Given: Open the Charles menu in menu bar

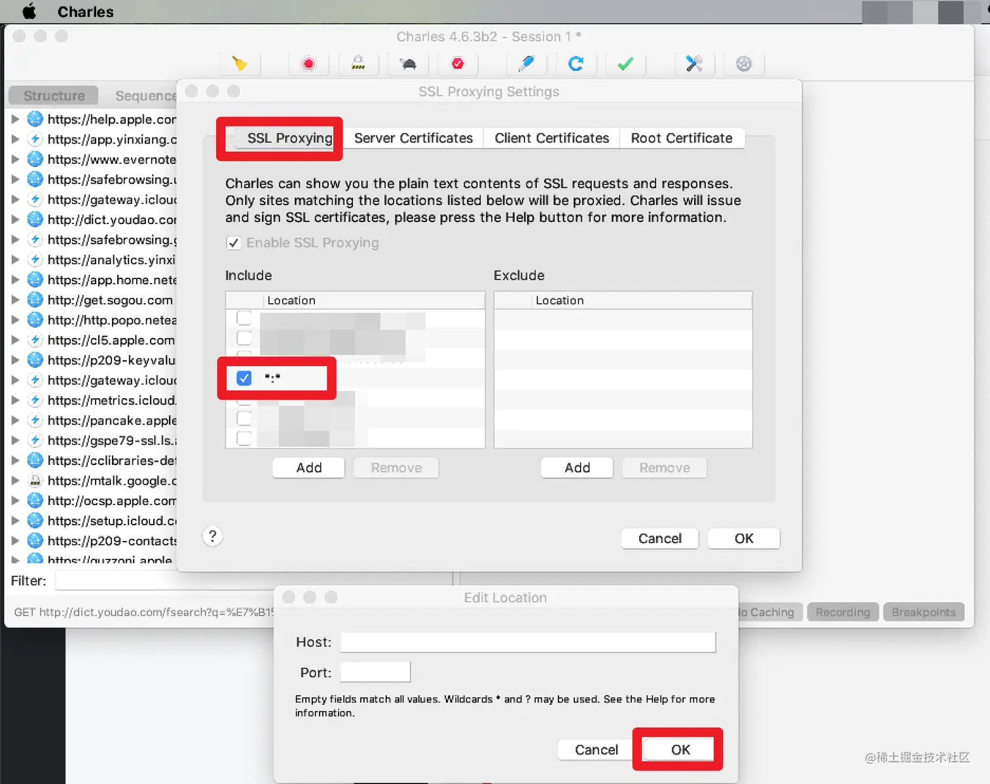Looking at the screenshot, I should pyautogui.click(x=85, y=11).
